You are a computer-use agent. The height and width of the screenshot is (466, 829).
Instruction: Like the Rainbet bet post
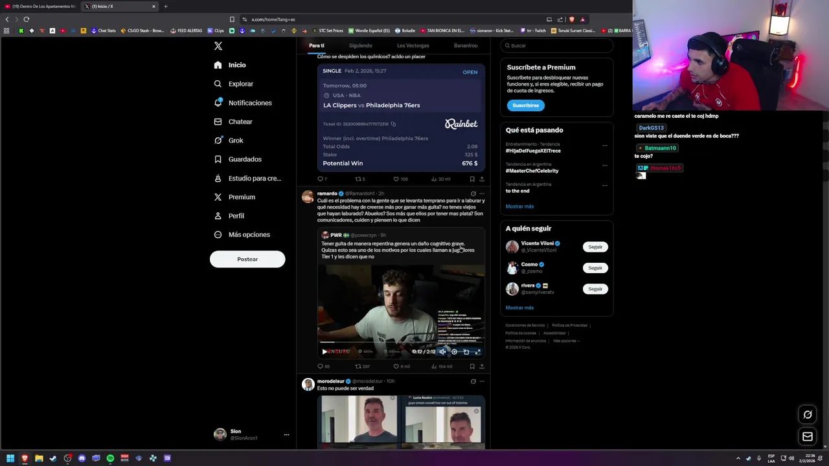tap(396, 179)
